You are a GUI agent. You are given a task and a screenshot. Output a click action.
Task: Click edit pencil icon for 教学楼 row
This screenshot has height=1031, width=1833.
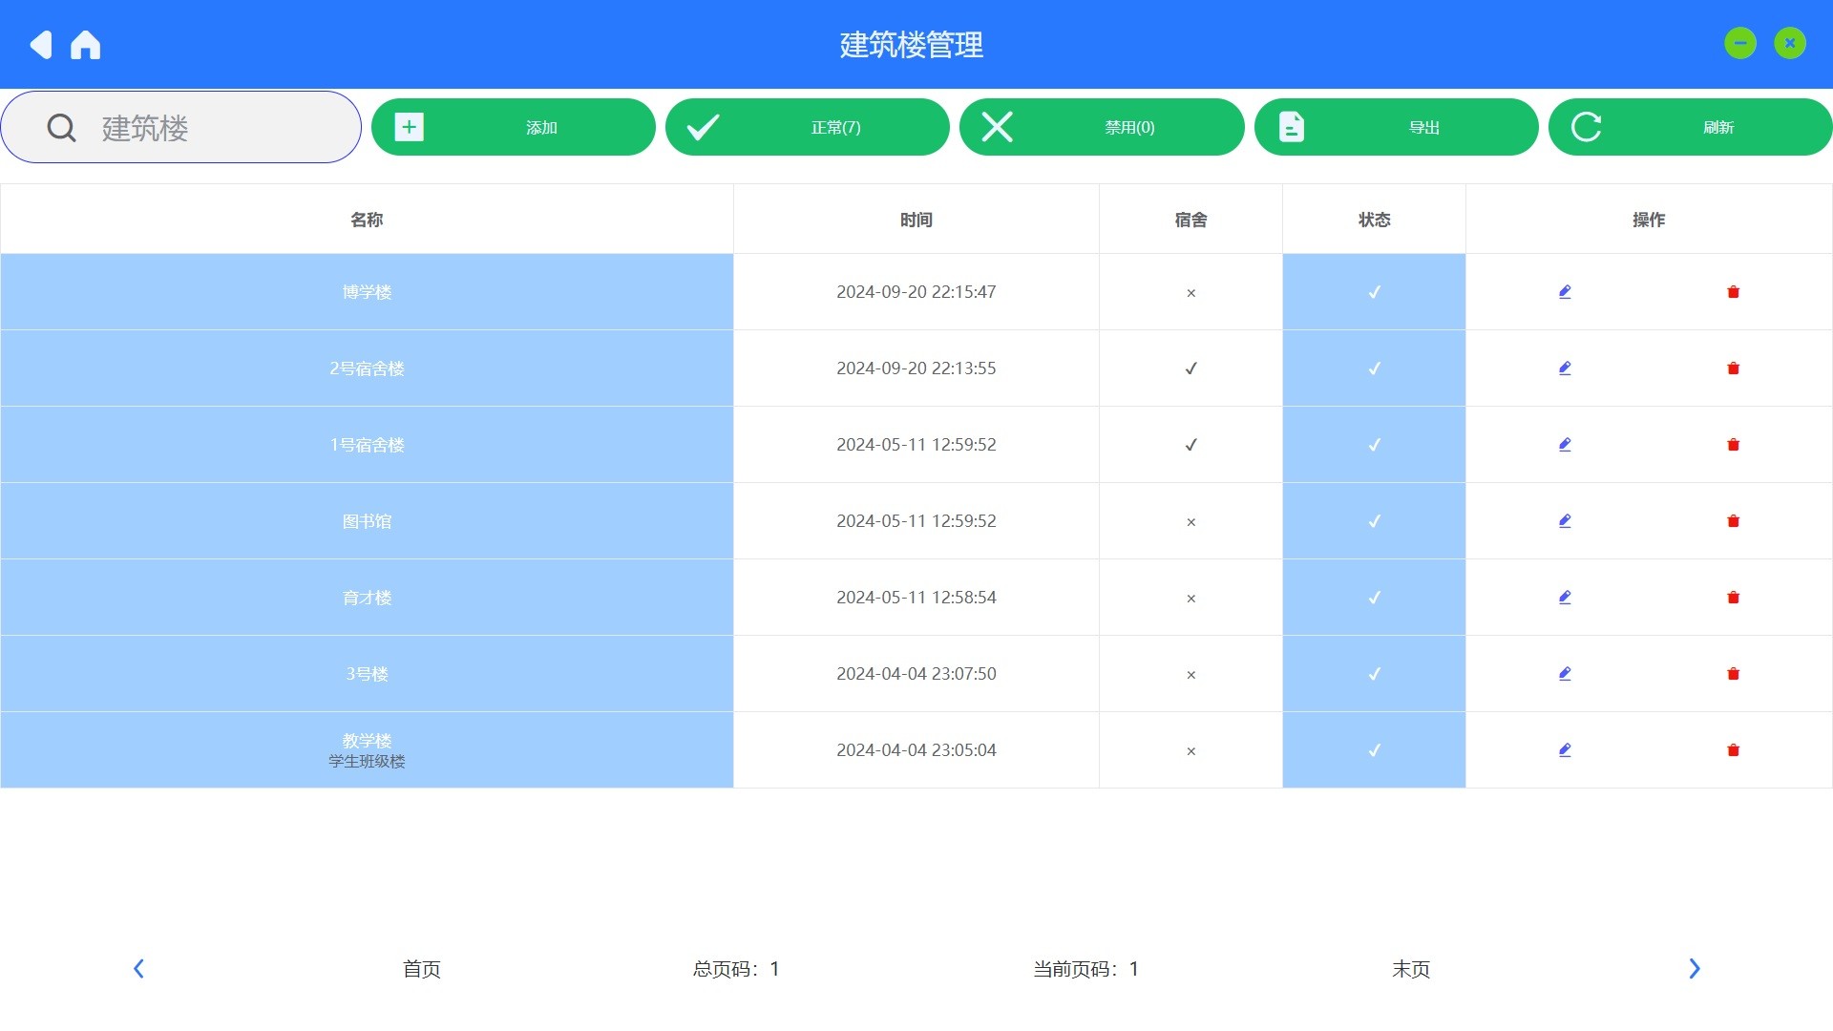1565,750
